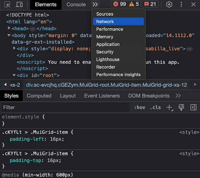The width and height of the screenshot is (200, 178).
Task: Expand the head element node
Action: click(x=9, y=28)
